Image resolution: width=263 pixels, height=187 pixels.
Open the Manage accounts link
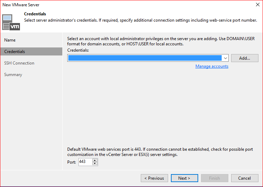pos(212,66)
